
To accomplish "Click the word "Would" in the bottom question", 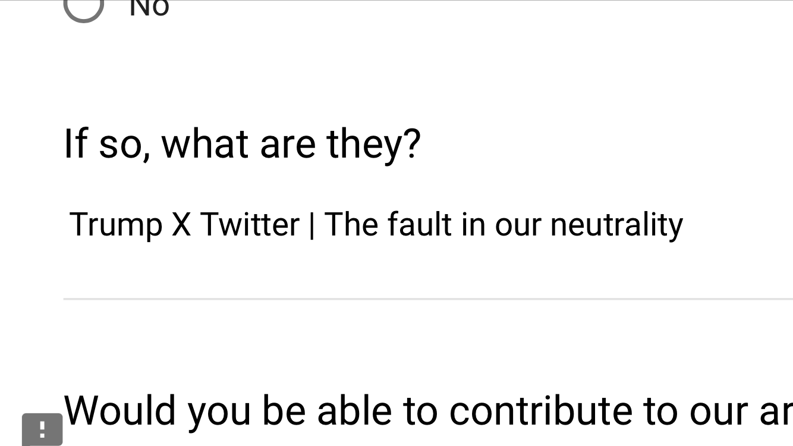I will [x=120, y=410].
